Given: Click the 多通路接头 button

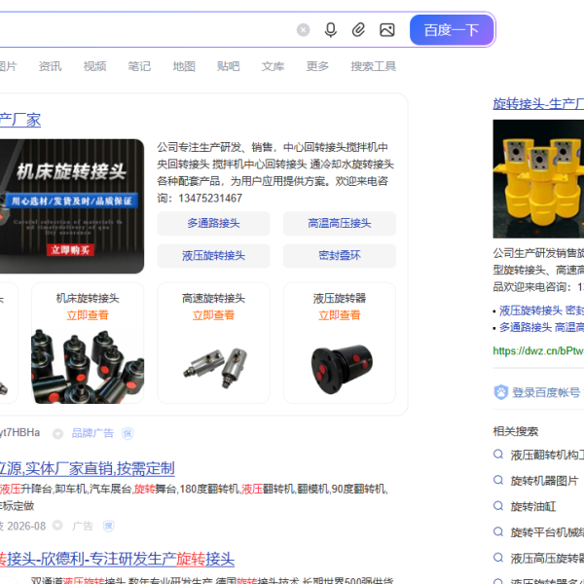Looking at the screenshot, I should pyautogui.click(x=213, y=224).
